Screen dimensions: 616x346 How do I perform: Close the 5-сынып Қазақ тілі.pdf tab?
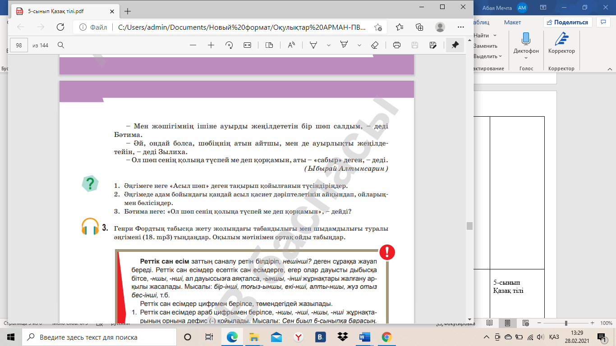click(x=111, y=11)
